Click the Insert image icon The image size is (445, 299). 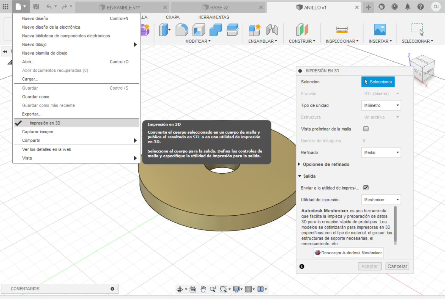(x=380, y=30)
